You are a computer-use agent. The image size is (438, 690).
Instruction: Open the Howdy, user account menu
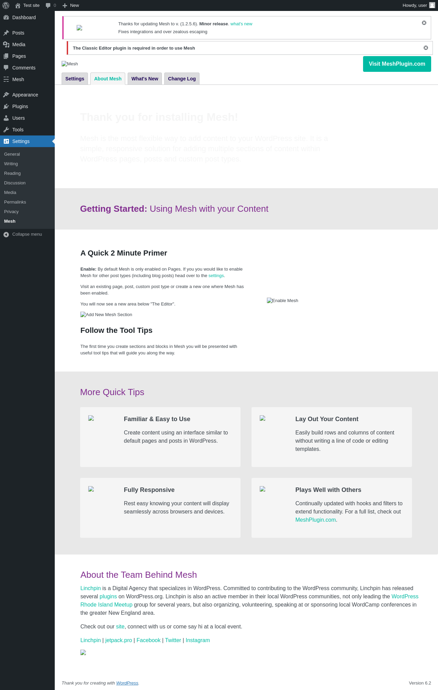tap(418, 5)
